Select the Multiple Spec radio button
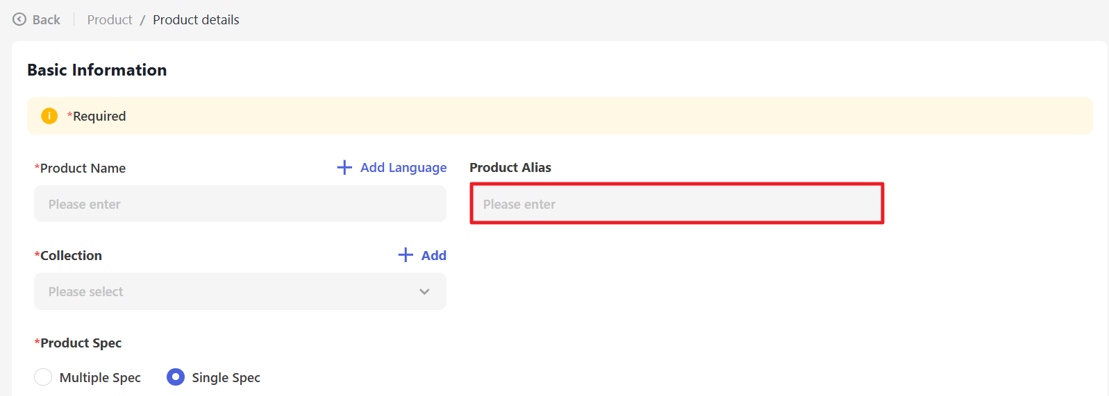Screen dimensions: 1109x396 (x=43, y=377)
